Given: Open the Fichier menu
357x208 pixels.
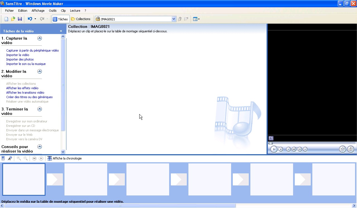Looking at the screenshot, I should [9, 11].
